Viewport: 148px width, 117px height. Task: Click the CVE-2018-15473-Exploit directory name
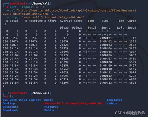(x=22, y=100)
